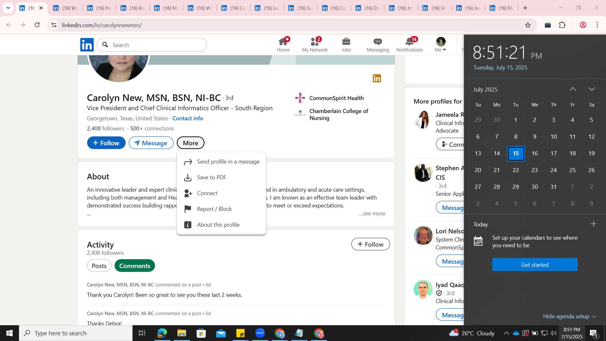Go to previous month in calendar

[x=573, y=89]
